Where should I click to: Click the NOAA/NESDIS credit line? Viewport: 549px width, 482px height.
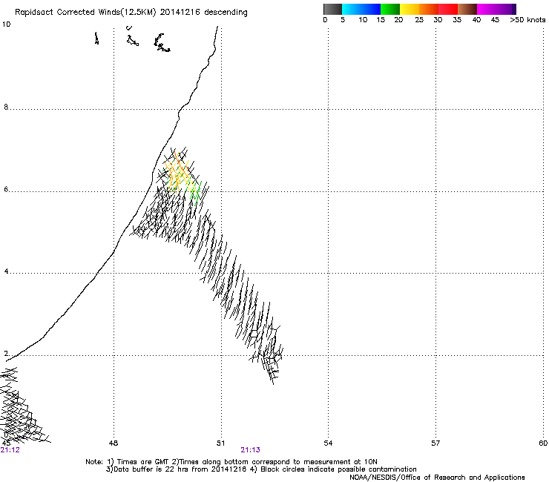437,478
